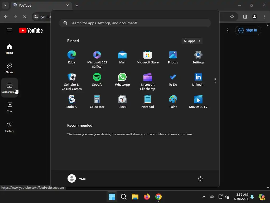This screenshot has height=203, width=270.
Task: Open Subscriptions in YouTube sidebar
Action: 9,88
